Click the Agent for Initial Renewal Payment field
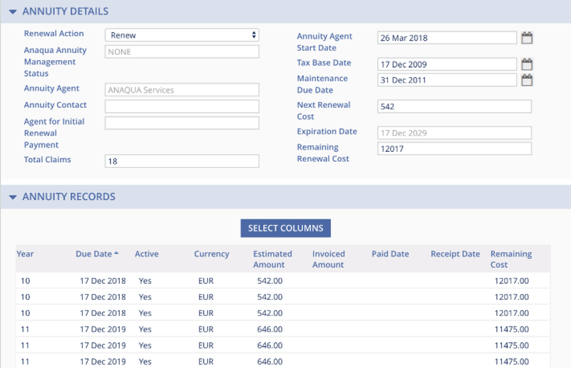This screenshot has height=368, width=571. [182, 123]
